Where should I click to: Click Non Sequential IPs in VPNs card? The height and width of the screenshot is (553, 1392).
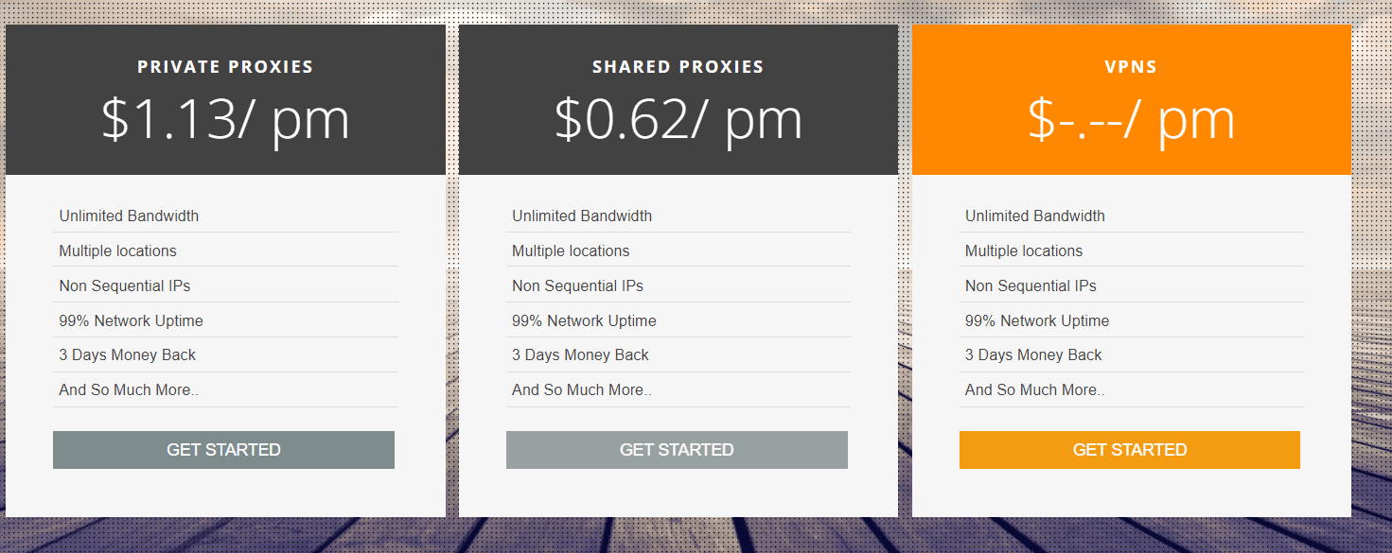point(1031,285)
